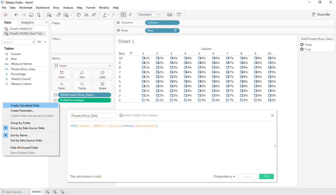Open the Worksheet menu

click(x=26, y=8)
